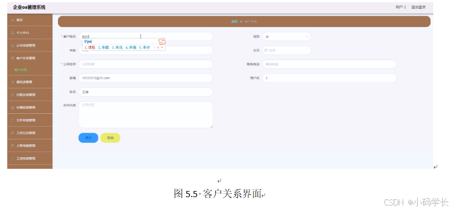Click the yellow 取消 cancel button
Screen dimensions: 455x211
[x=110, y=138]
